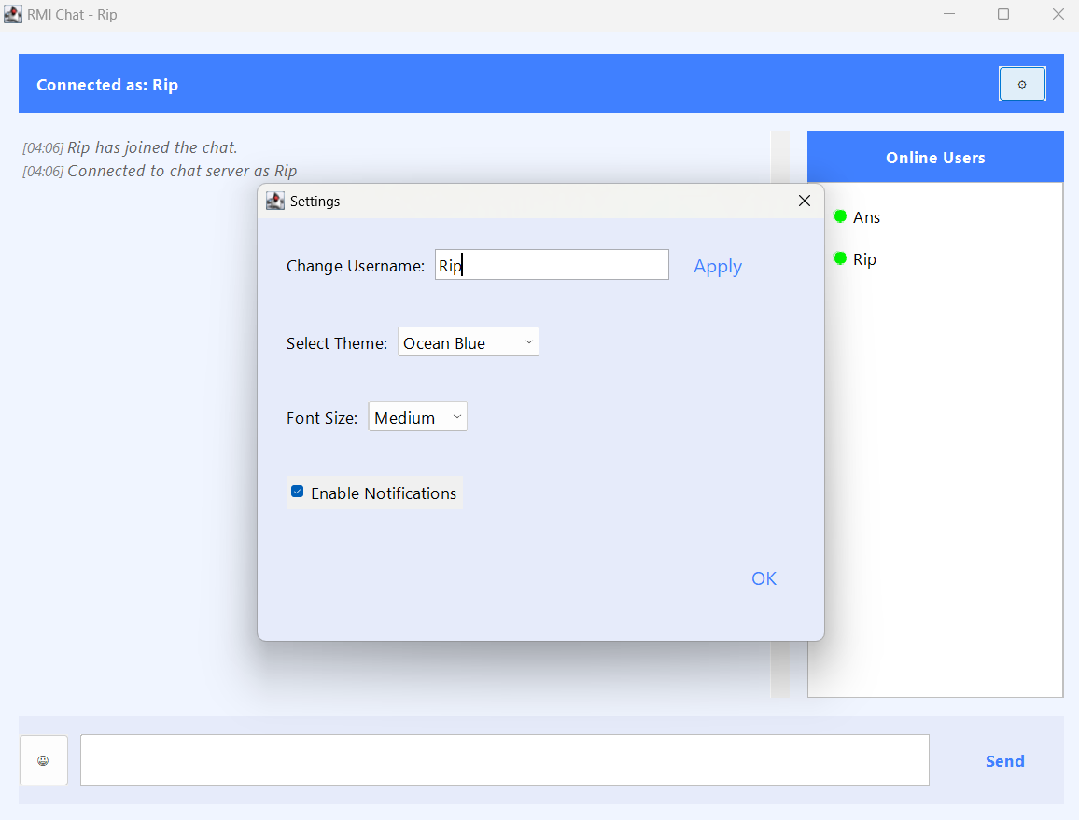Click the green status dot beside Rip
1079x820 pixels.
tap(840, 258)
